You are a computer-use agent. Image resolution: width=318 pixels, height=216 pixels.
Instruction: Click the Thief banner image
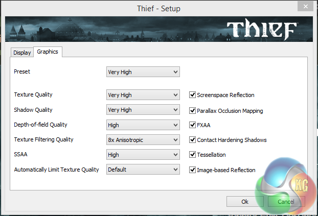[159, 29]
